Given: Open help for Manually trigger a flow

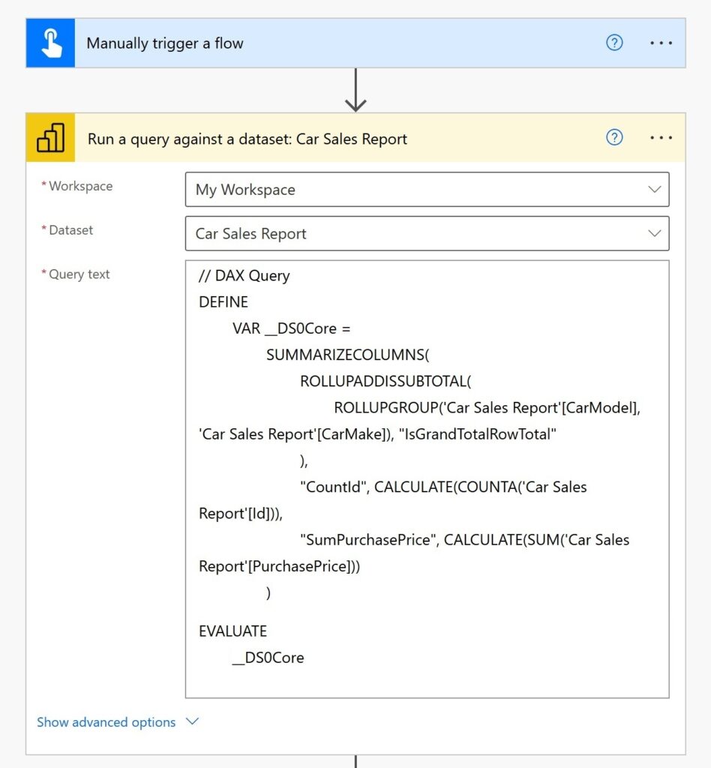Looking at the screenshot, I should (614, 43).
